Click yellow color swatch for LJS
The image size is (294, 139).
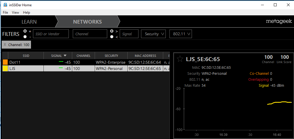(5, 69)
